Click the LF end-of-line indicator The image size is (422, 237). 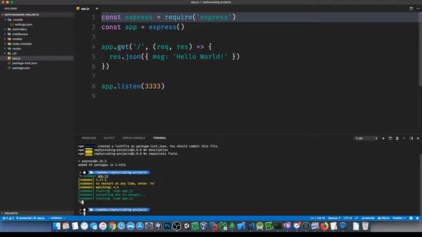tap(356, 218)
